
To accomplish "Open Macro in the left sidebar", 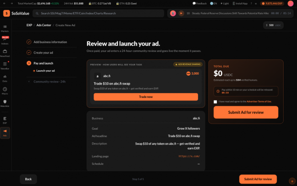I will coord(5,91).
